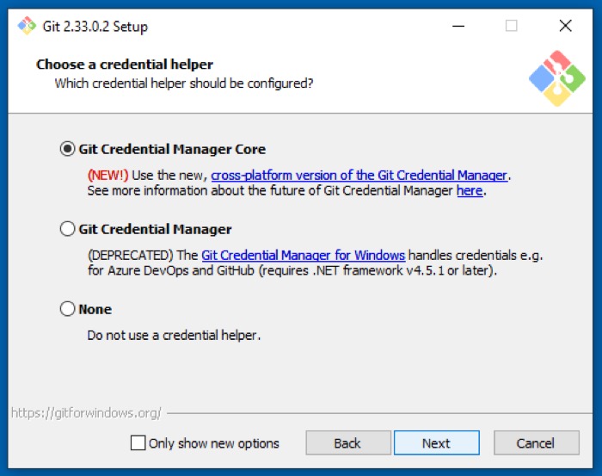Choose the deprecated Git Credential Manager radio option
Image resolution: width=602 pixels, height=476 pixels.
point(68,230)
